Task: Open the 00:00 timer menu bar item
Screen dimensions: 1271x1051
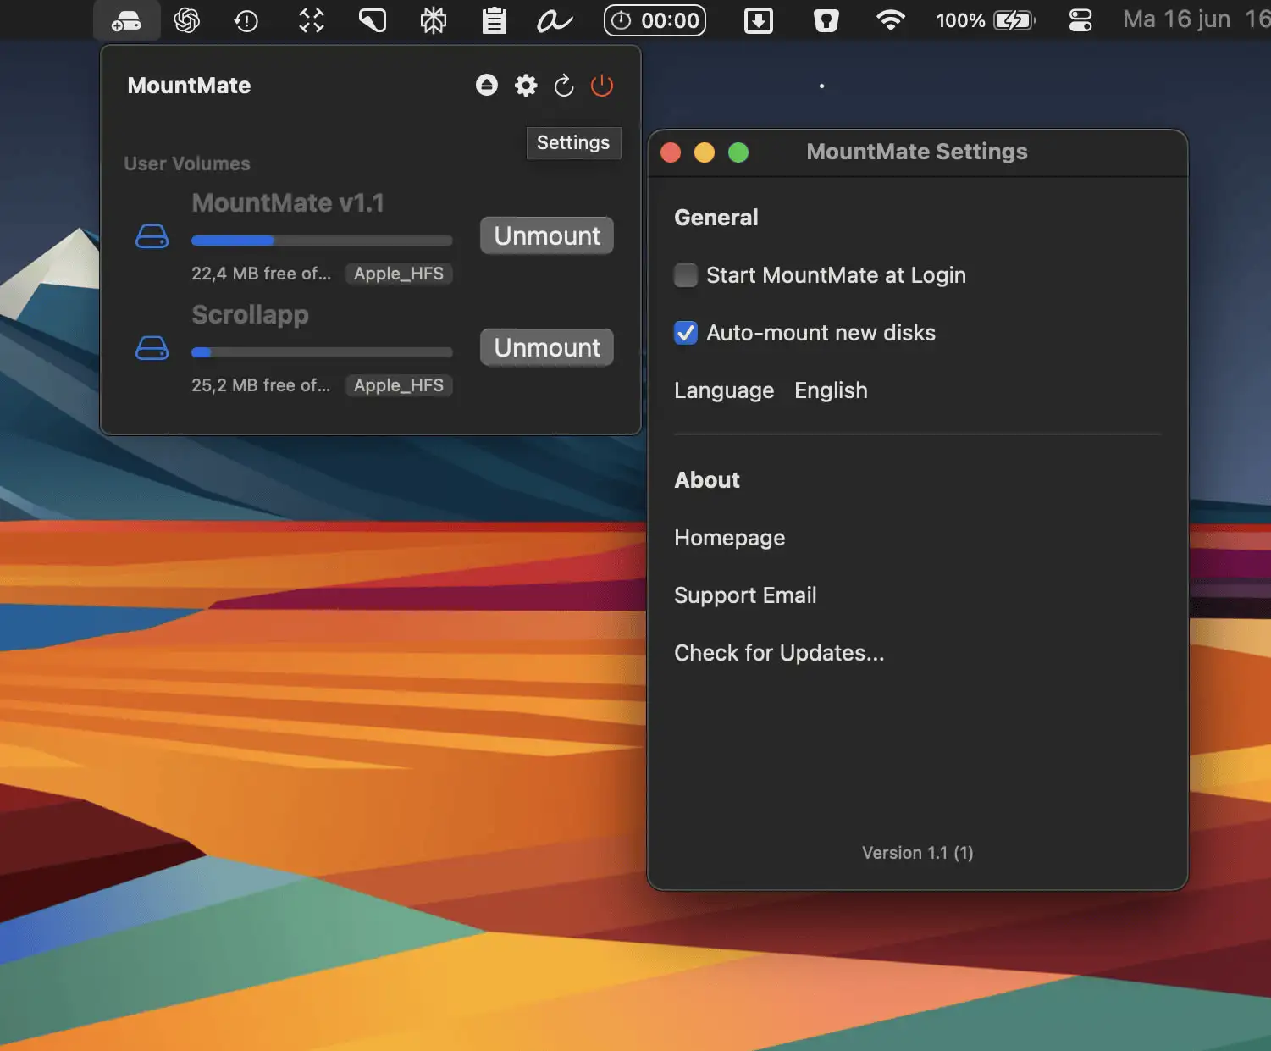Action: pos(655,20)
